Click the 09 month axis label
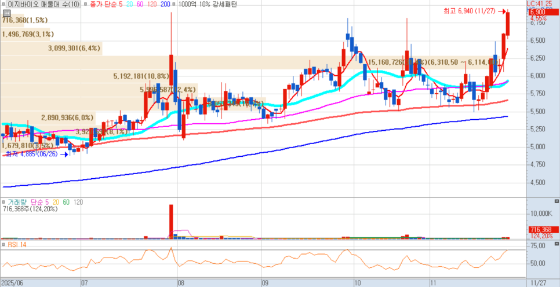This screenshot has height=287, width=560. pyautogui.click(x=265, y=283)
